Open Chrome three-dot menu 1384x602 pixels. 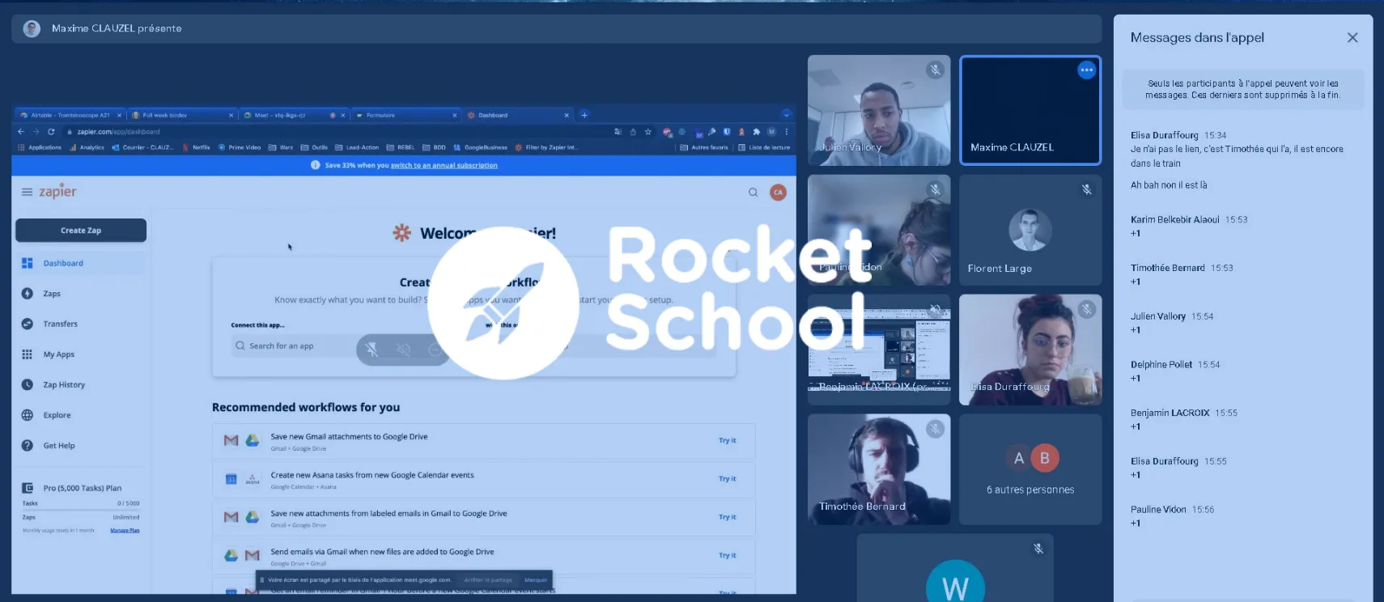tap(786, 131)
